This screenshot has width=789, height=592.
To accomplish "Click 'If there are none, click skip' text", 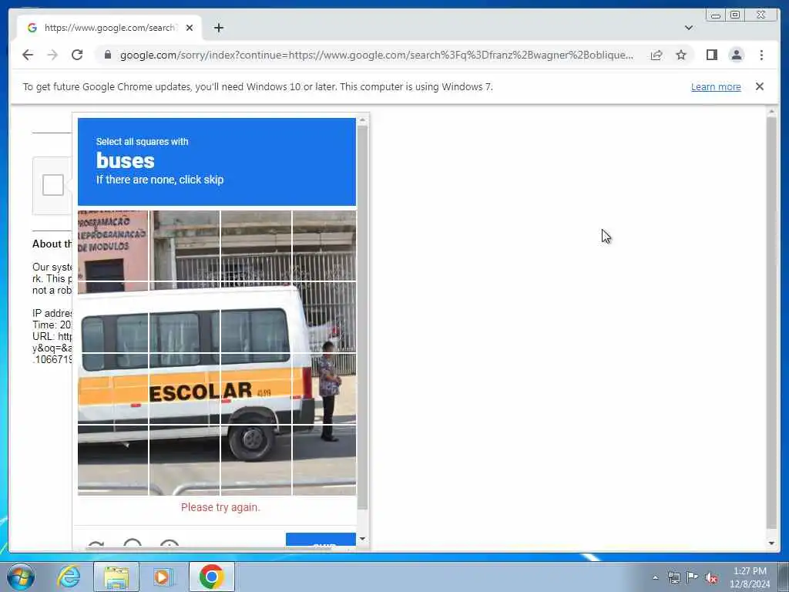I will (160, 180).
